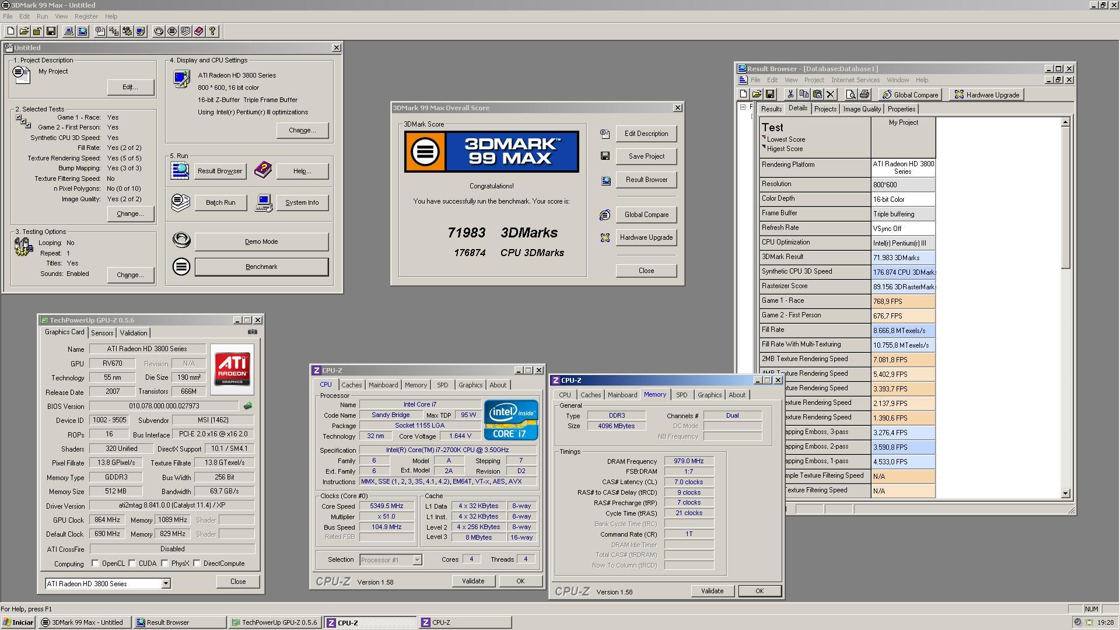Click Change... under Display and CPU Settings

[x=302, y=130]
